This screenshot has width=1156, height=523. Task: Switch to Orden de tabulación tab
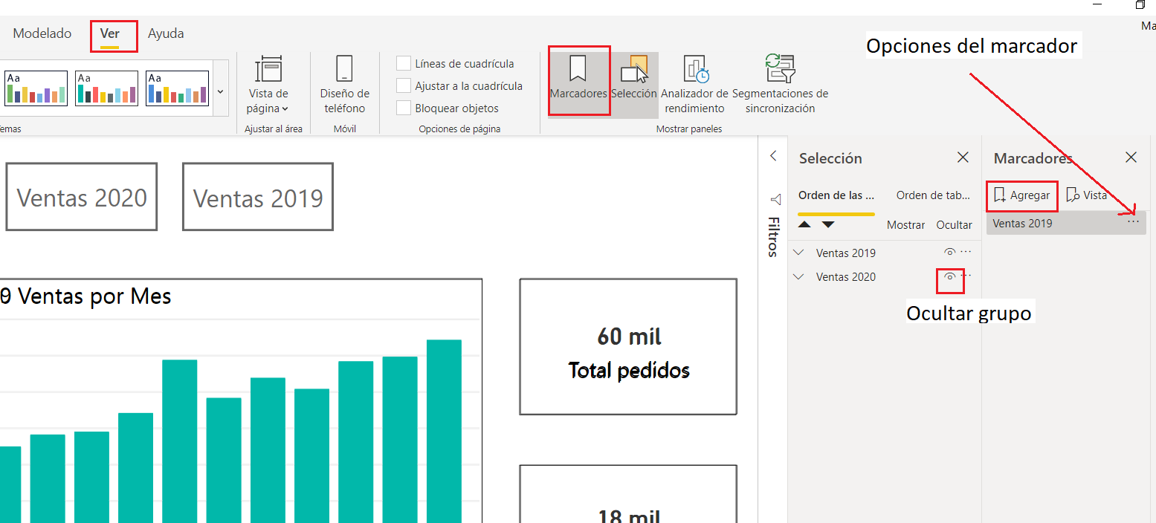click(x=934, y=195)
